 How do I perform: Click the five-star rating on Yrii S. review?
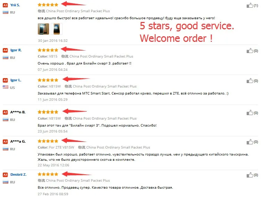coord(48,5)
